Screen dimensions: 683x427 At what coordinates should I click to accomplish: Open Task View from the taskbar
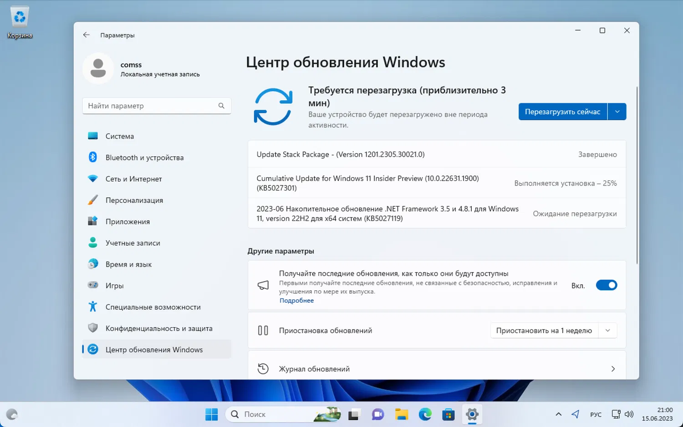pos(354,414)
